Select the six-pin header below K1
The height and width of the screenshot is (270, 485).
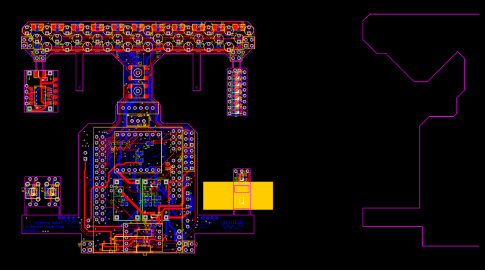click(x=138, y=108)
